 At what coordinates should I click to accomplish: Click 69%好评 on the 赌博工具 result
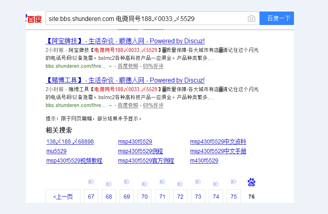tap(153, 105)
